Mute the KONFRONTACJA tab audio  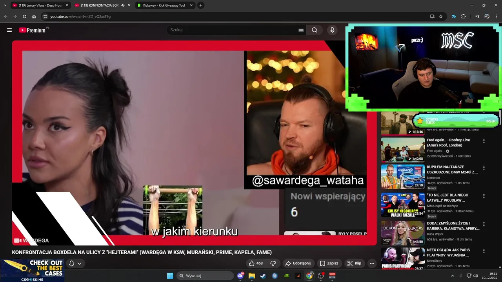(123, 5)
